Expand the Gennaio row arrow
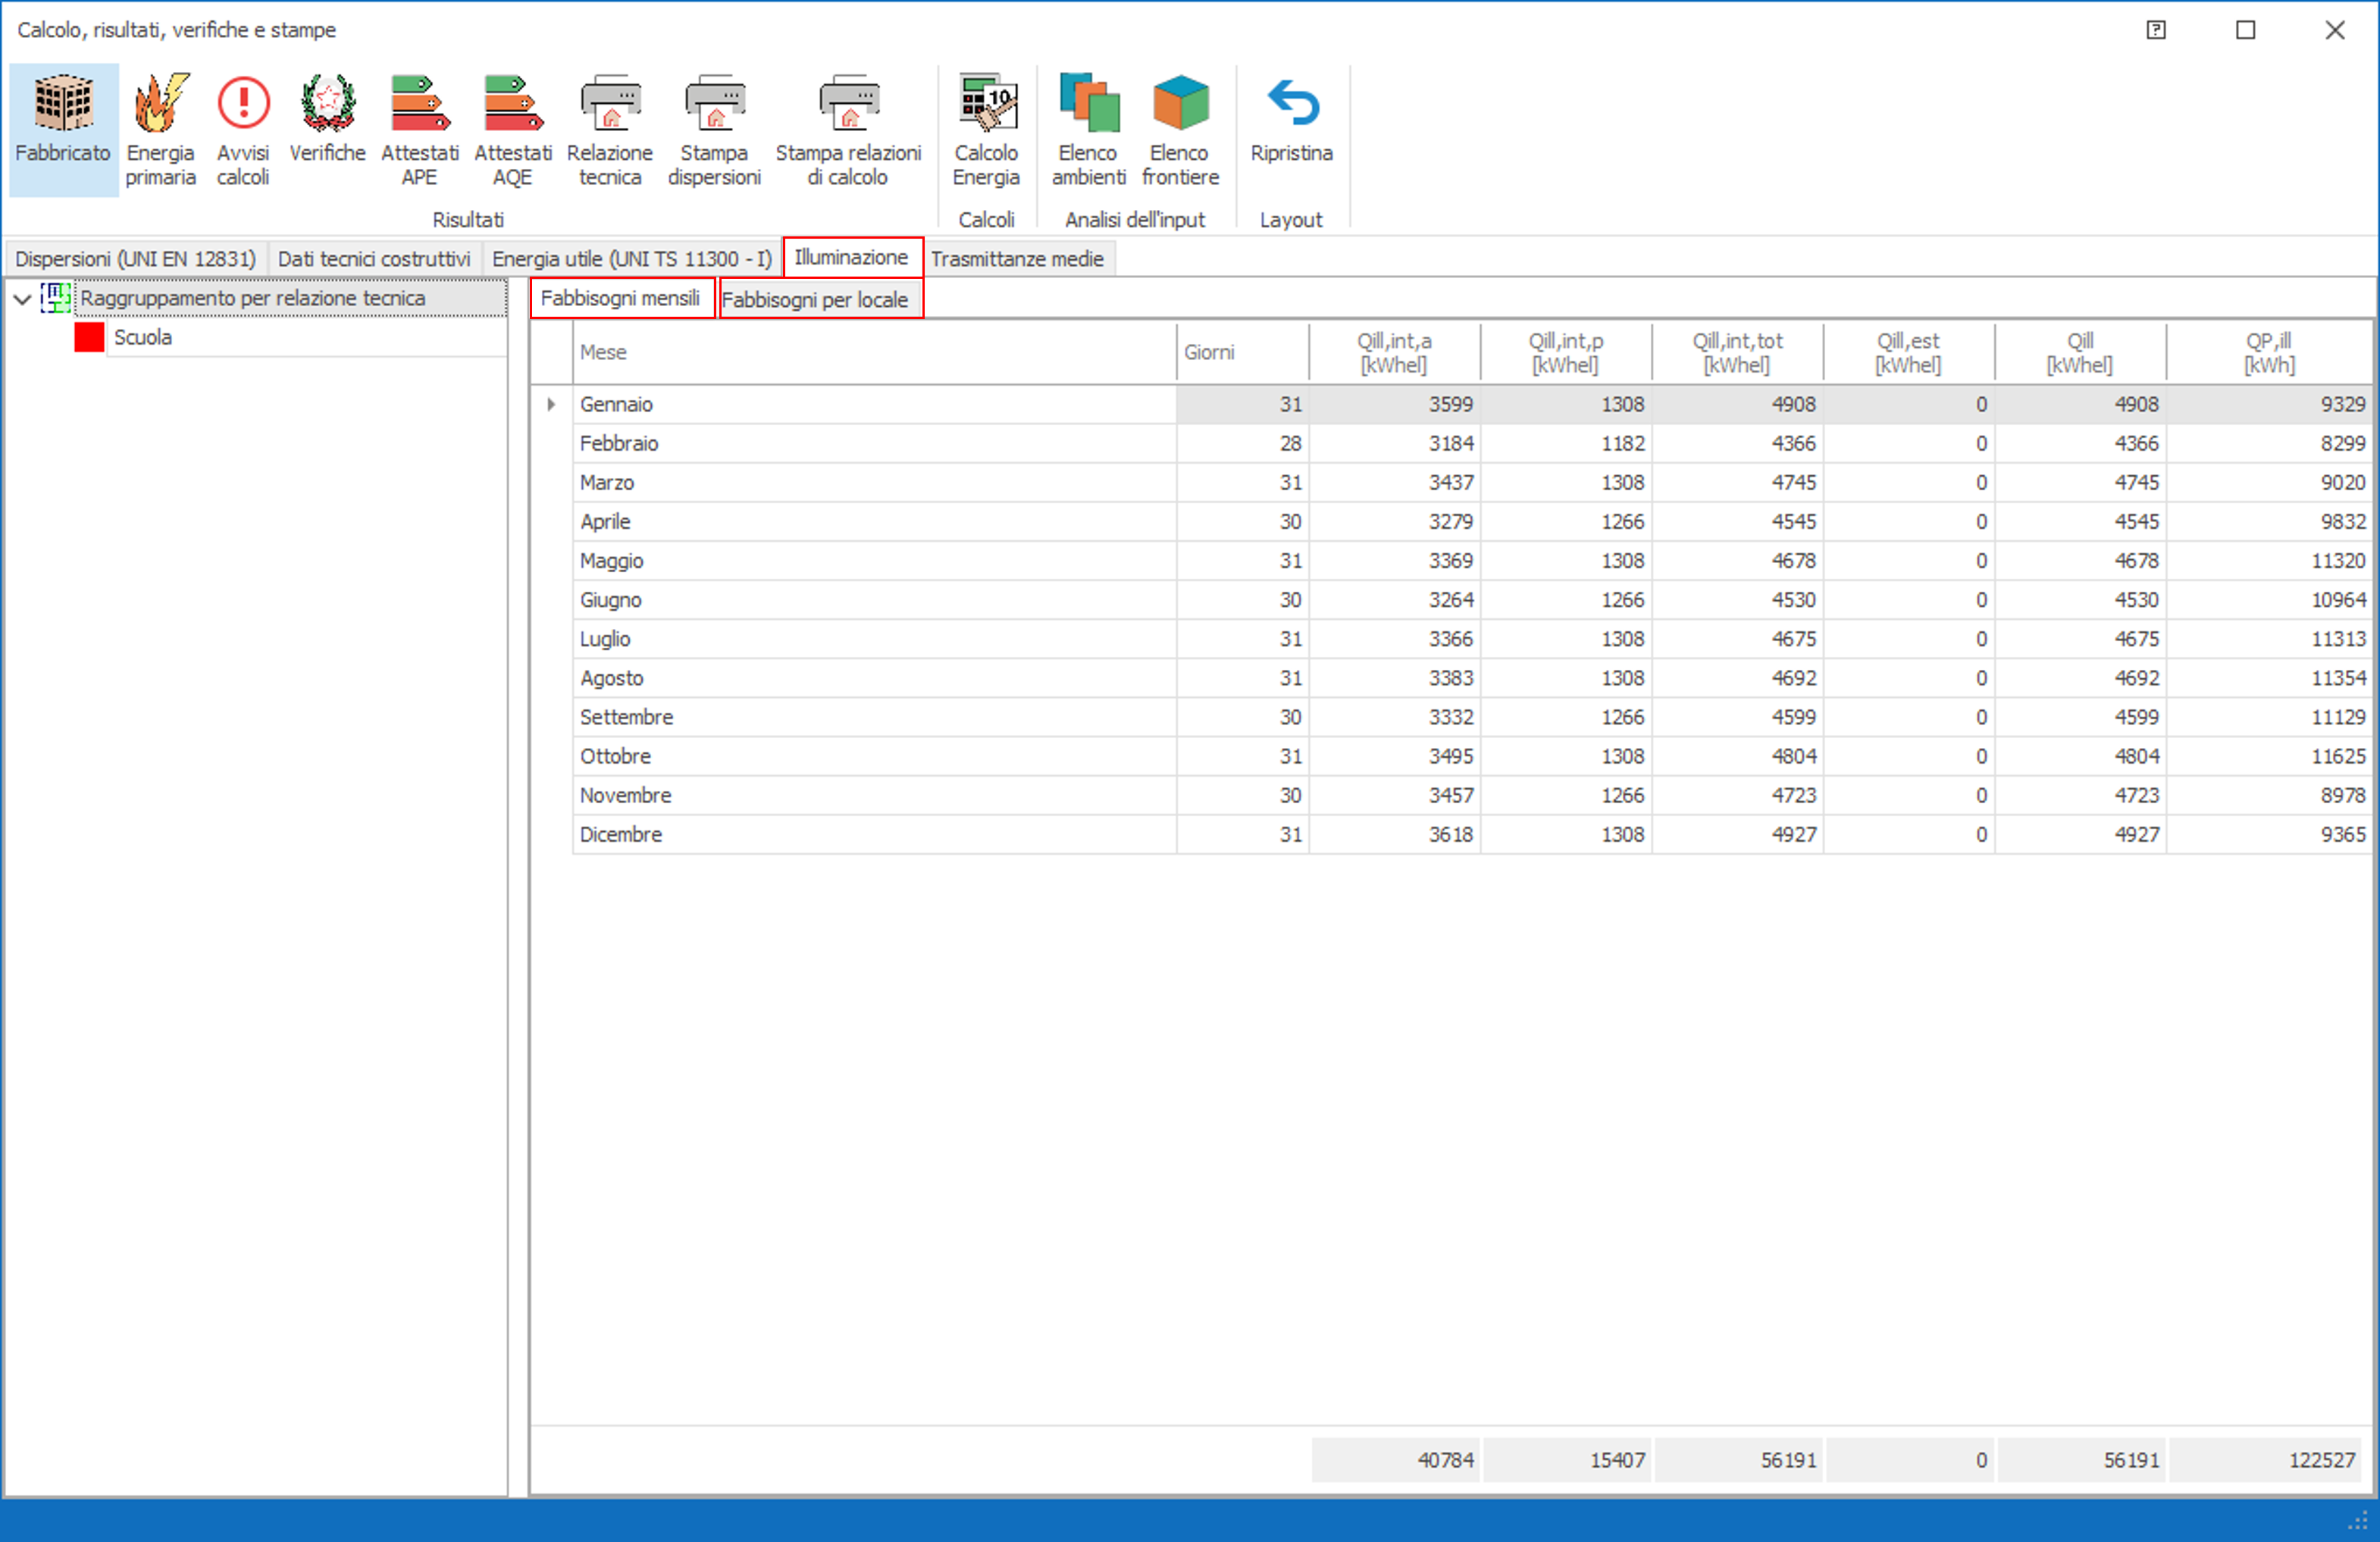This screenshot has height=1542, width=2380. 551,405
